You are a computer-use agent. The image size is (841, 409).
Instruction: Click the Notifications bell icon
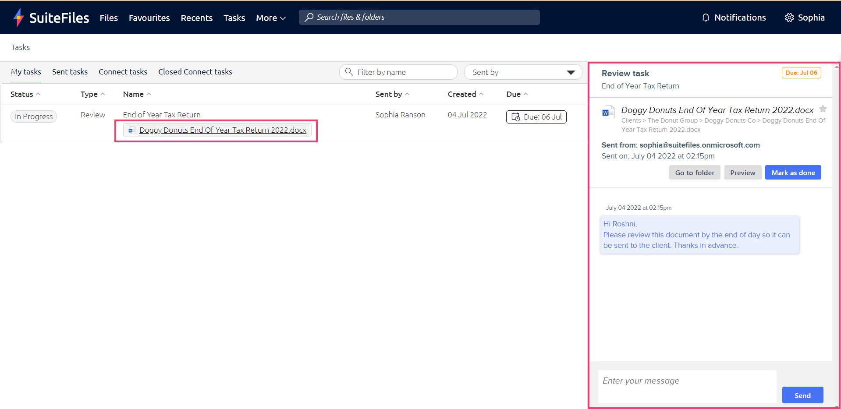pyautogui.click(x=706, y=18)
